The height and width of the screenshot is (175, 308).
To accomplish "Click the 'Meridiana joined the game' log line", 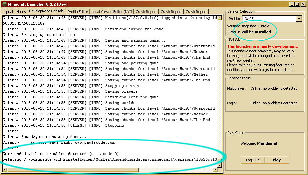I will point(83,29).
